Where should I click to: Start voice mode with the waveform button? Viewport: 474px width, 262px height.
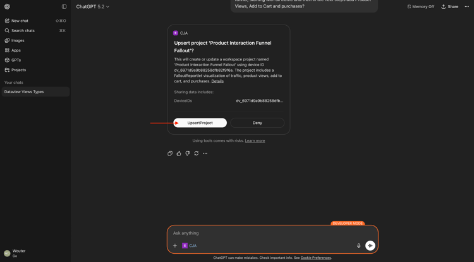(x=370, y=246)
